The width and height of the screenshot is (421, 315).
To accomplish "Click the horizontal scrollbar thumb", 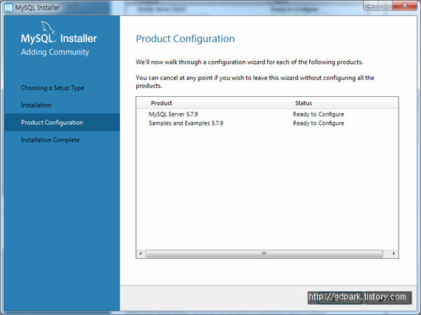I will pos(265,253).
